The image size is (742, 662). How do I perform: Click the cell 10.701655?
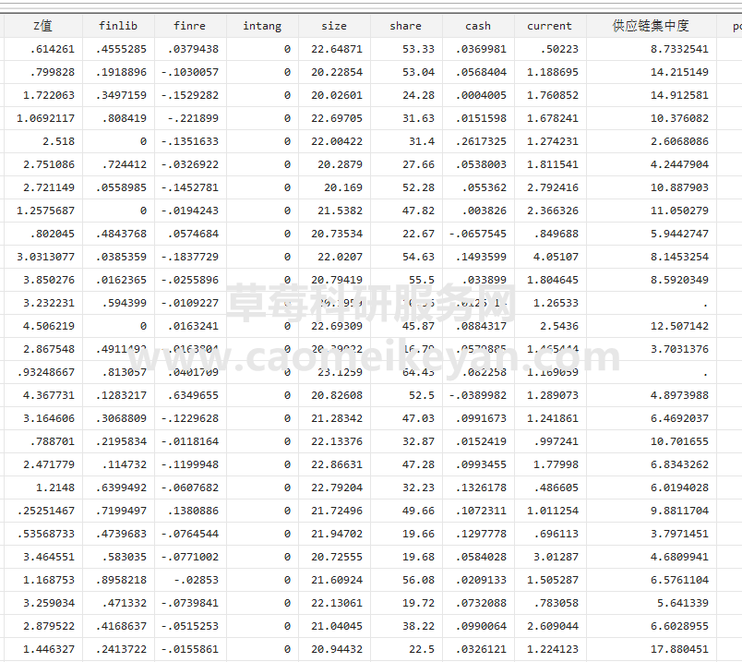[652, 442]
